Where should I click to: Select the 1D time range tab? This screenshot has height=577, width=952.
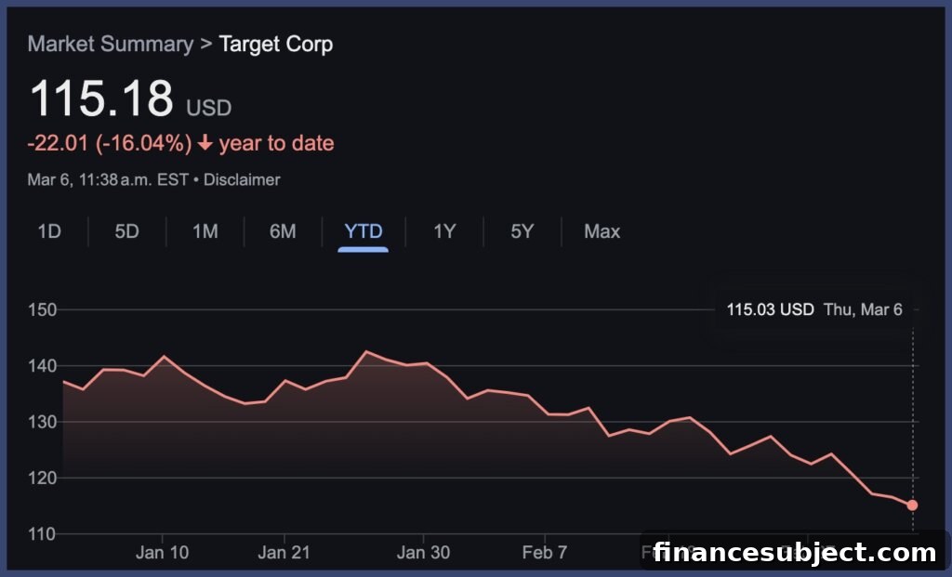click(49, 231)
